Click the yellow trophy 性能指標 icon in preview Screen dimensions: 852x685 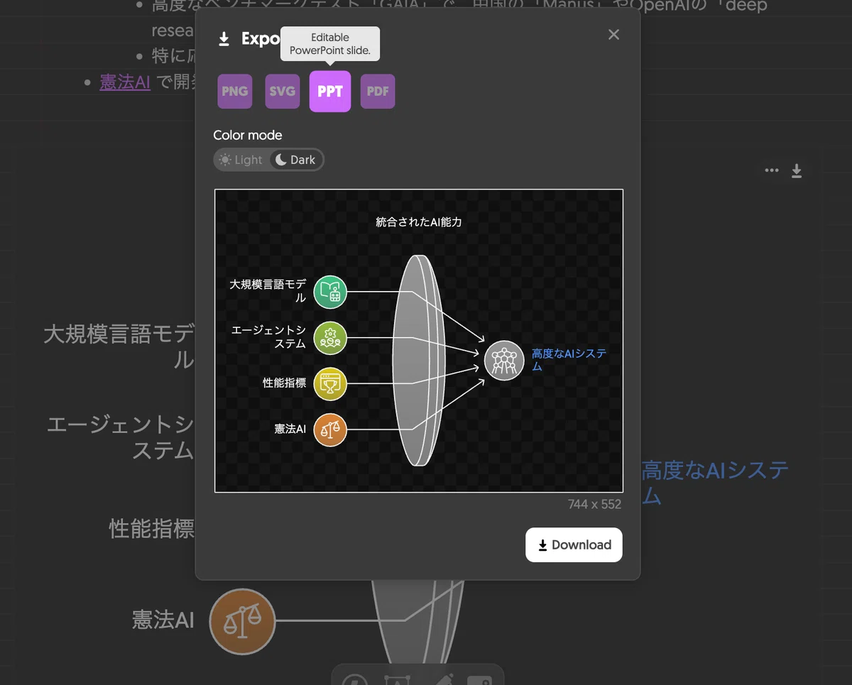(x=330, y=384)
